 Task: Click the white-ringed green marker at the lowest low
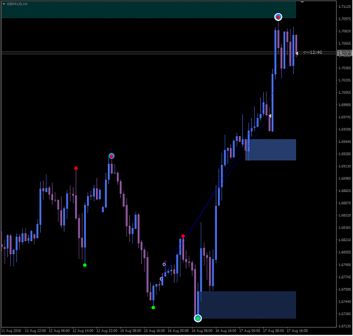click(x=198, y=318)
